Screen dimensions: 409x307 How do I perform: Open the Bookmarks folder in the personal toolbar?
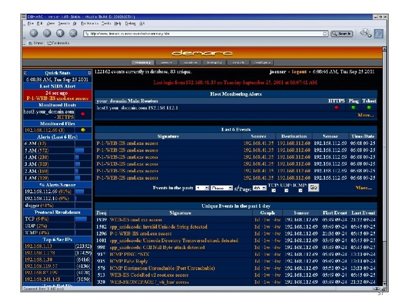click(58, 43)
